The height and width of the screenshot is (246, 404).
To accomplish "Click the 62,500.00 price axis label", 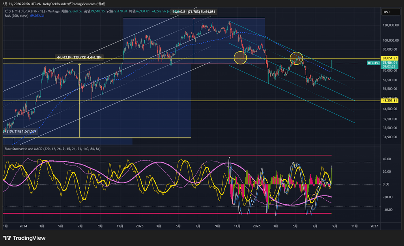I will (x=390, y=80).
